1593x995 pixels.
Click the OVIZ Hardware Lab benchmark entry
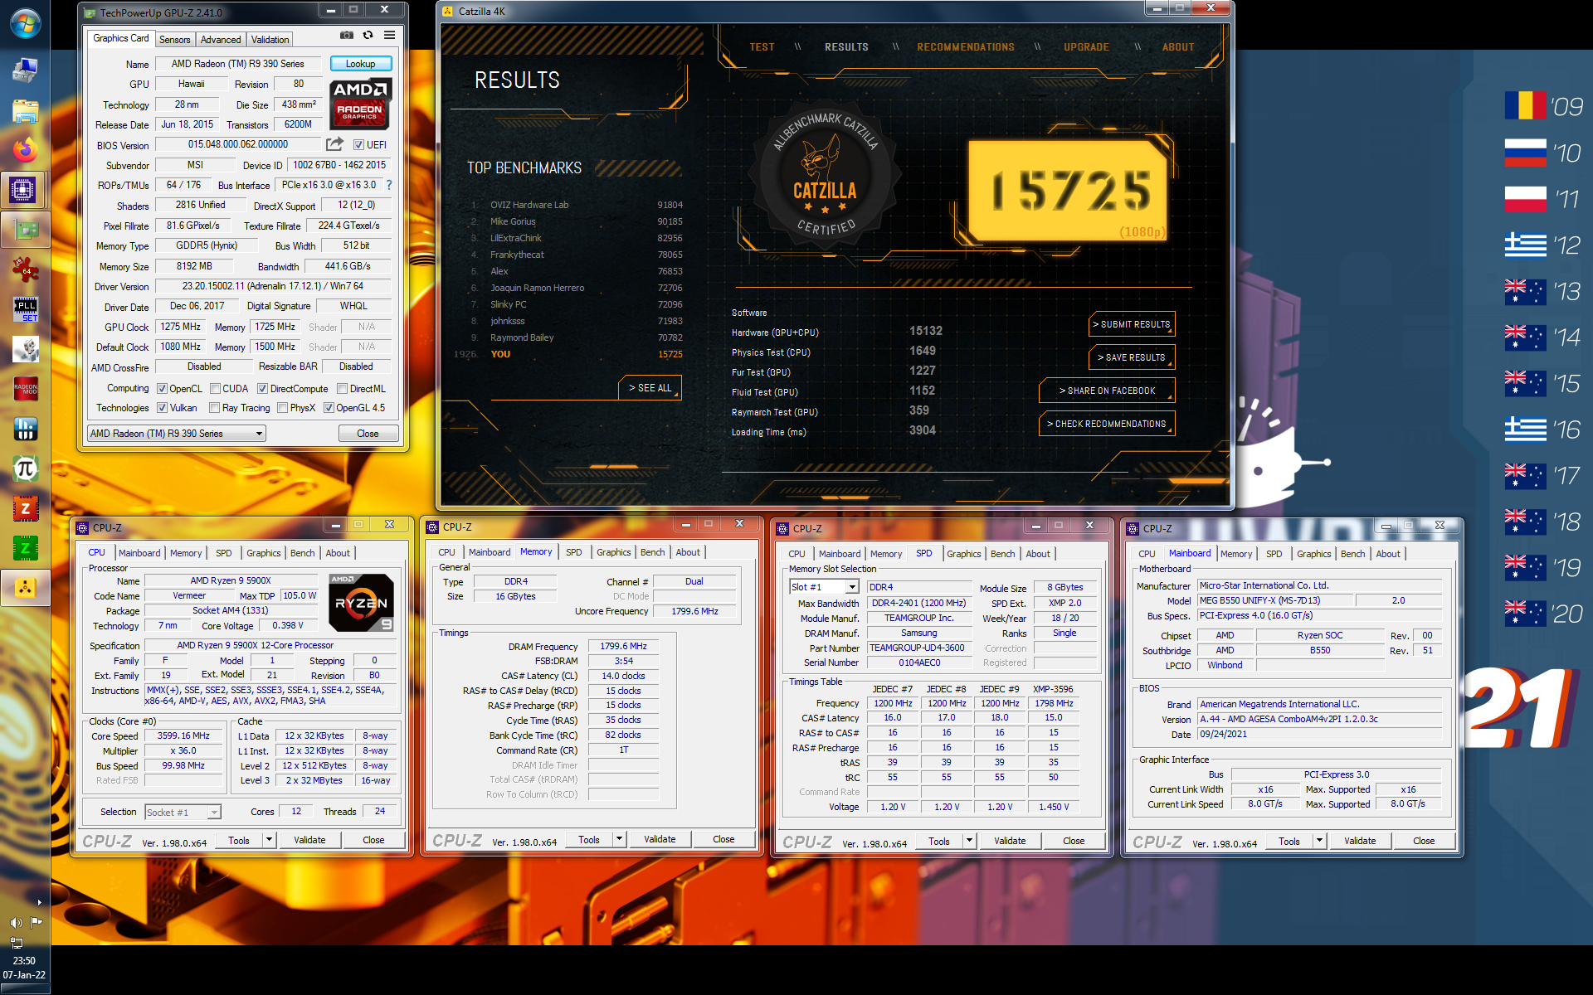pos(577,205)
